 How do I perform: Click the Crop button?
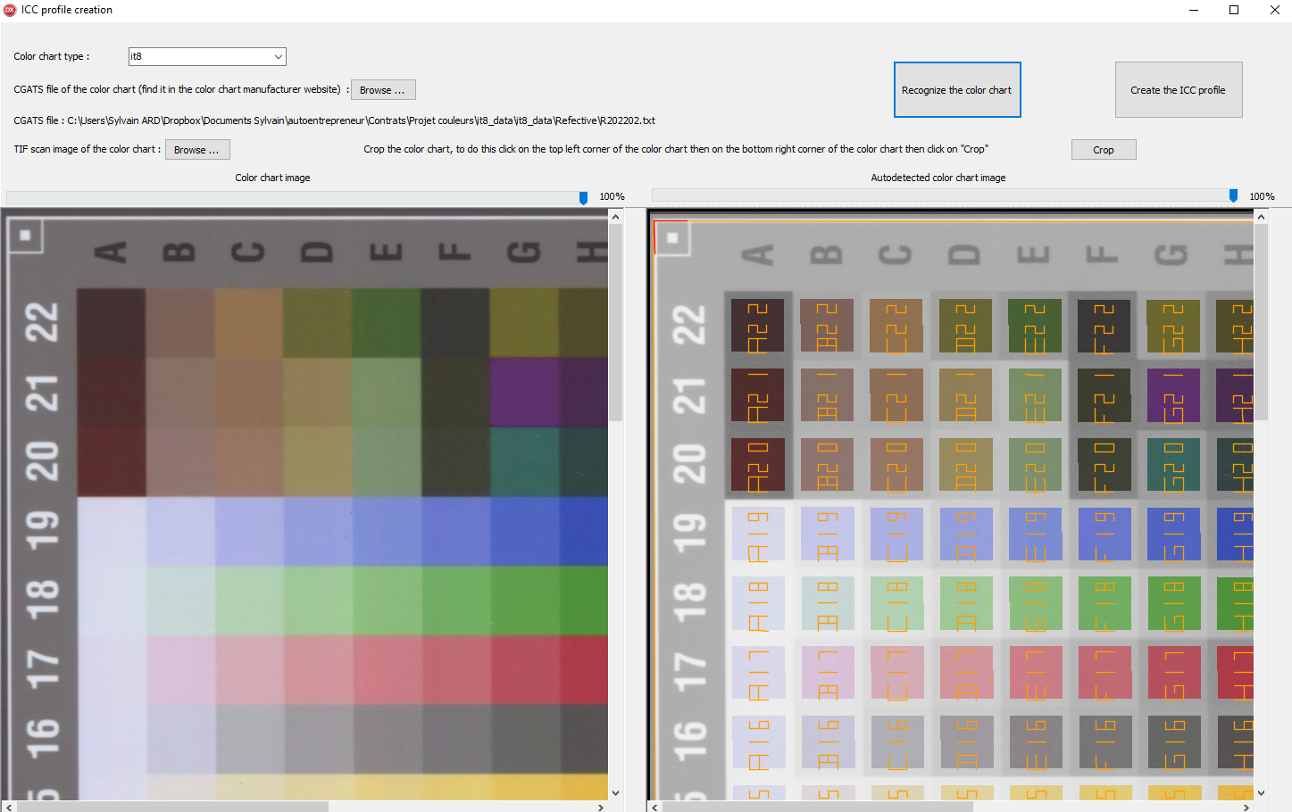coord(1104,150)
